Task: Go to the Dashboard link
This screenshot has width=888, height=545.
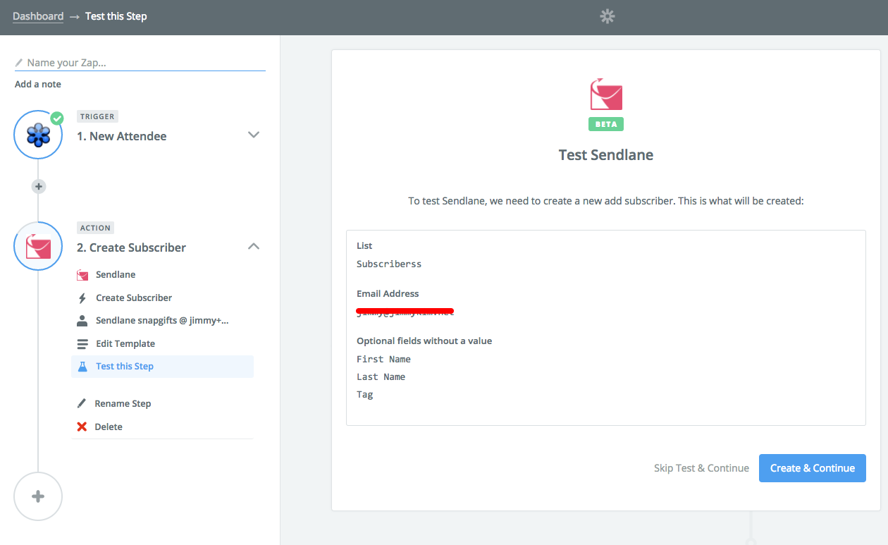Action: [x=38, y=16]
